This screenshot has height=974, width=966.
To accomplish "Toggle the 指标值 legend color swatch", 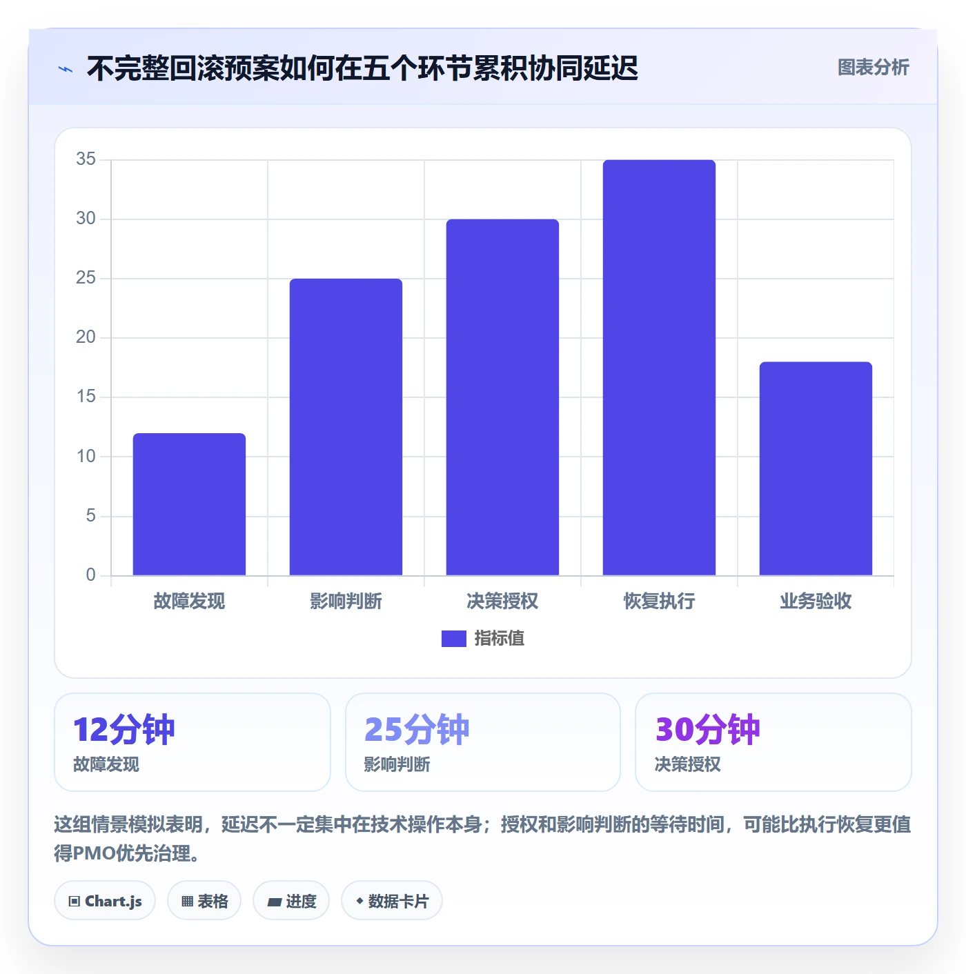I will point(454,639).
